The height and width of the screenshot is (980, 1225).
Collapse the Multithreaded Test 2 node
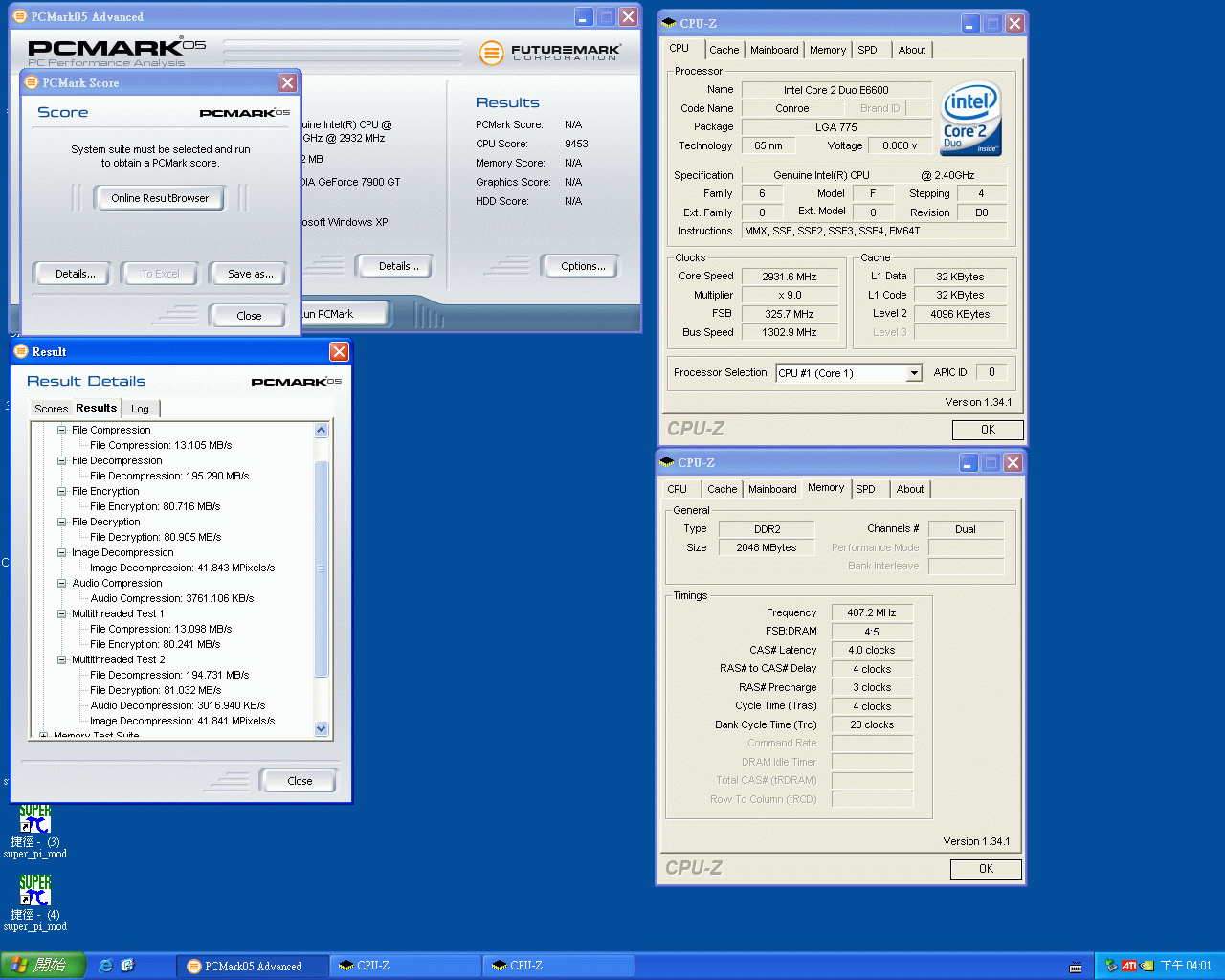(61, 659)
